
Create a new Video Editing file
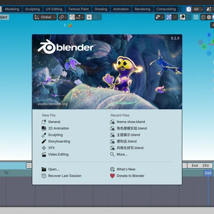coord(55,155)
